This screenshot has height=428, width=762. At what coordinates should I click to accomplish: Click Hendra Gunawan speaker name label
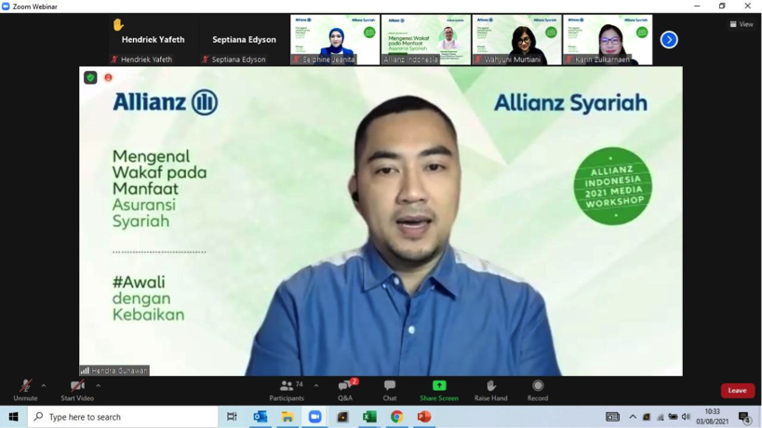pyautogui.click(x=114, y=370)
